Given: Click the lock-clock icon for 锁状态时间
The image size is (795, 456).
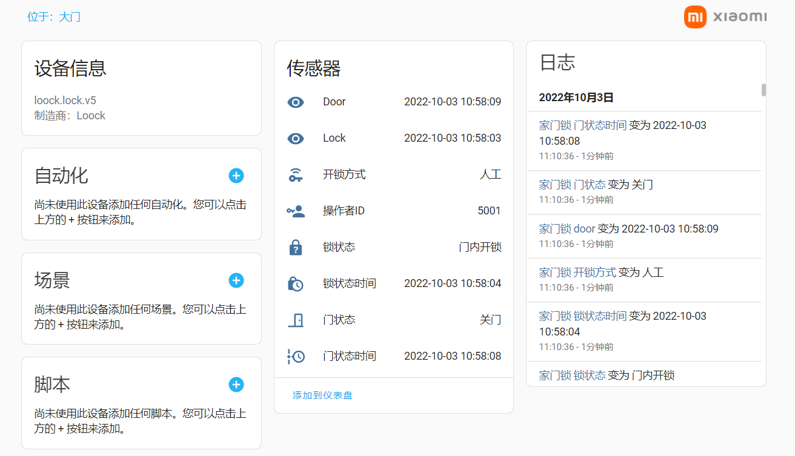Looking at the screenshot, I should pos(295,284).
